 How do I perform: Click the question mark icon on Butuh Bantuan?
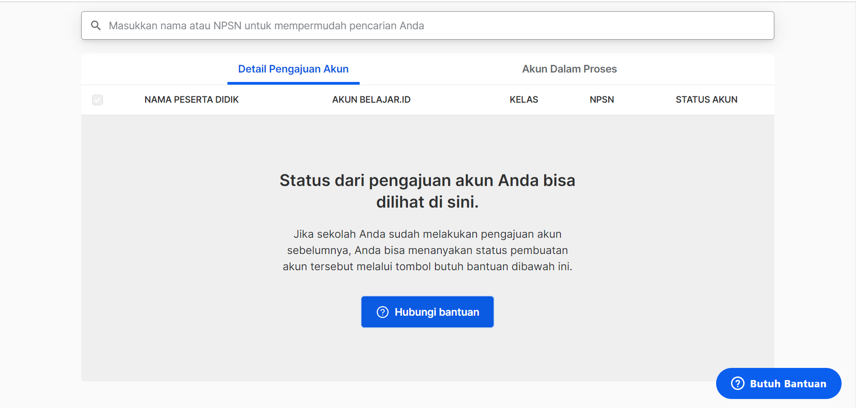[737, 383]
